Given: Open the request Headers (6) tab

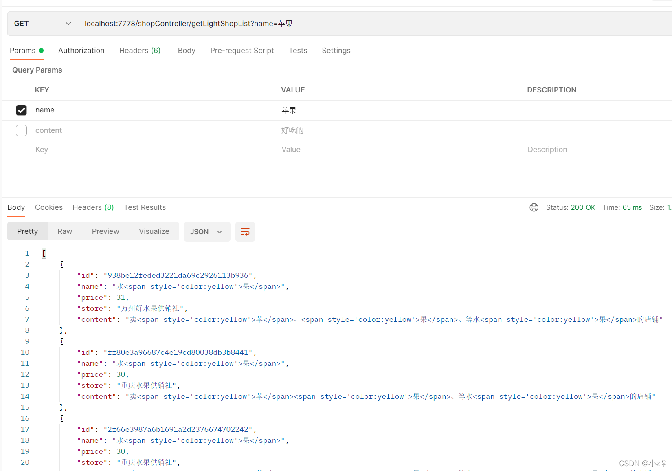Looking at the screenshot, I should (140, 51).
